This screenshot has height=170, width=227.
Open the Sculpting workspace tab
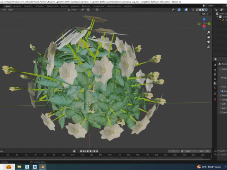coord(28,6)
